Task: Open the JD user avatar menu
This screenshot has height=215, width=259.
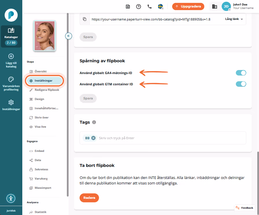Action: coord(226,6)
